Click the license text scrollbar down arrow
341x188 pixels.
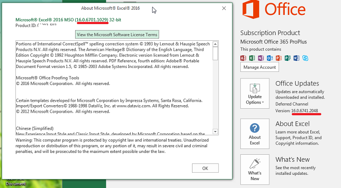pyautogui.click(x=215, y=131)
